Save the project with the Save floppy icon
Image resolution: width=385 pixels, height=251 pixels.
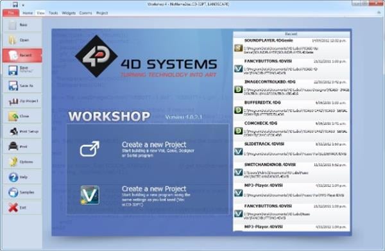click(x=13, y=70)
